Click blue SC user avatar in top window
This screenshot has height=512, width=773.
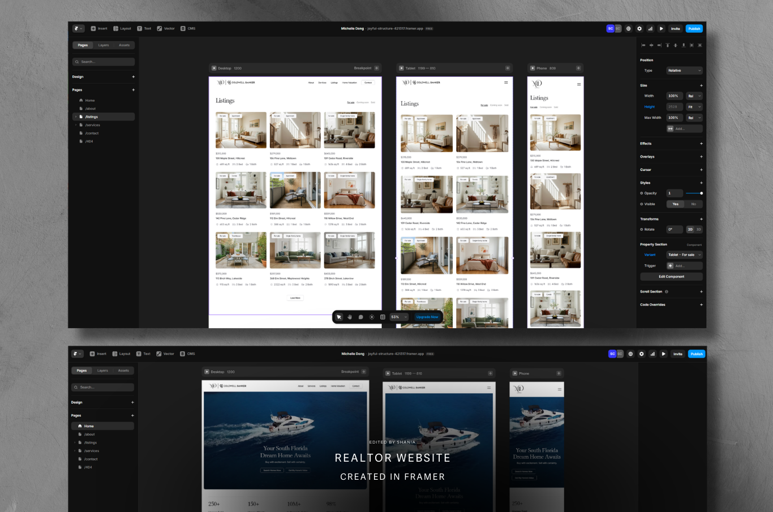(x=611, y=28)
